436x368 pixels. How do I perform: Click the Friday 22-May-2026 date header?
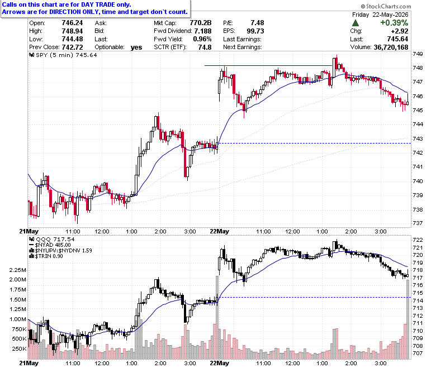click(x=380, y=15)
